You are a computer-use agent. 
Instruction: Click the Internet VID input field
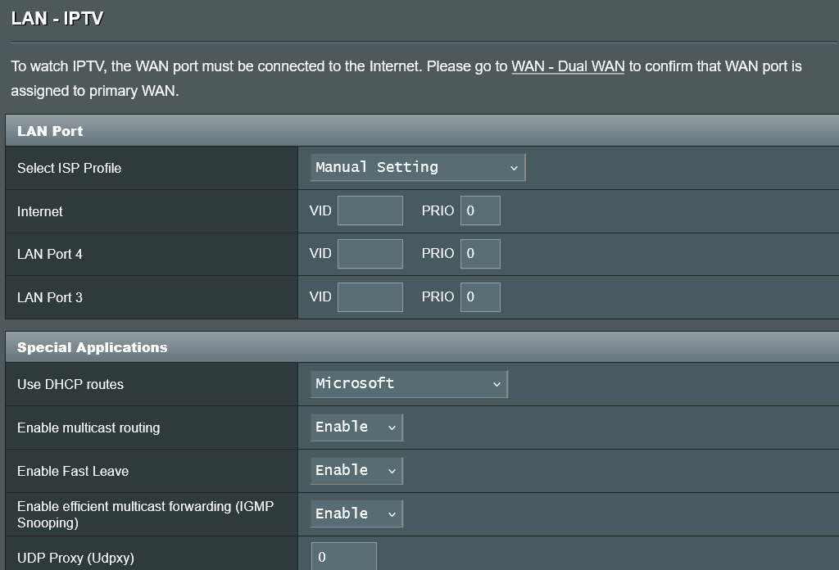370,210
